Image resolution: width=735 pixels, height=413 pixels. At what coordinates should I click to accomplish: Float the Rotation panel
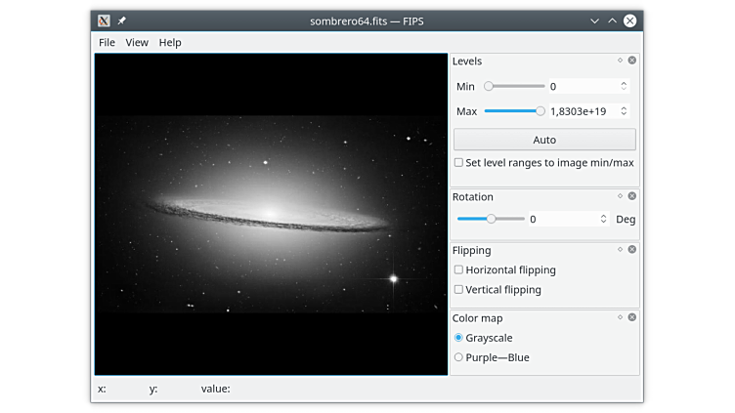pos(620,196)
